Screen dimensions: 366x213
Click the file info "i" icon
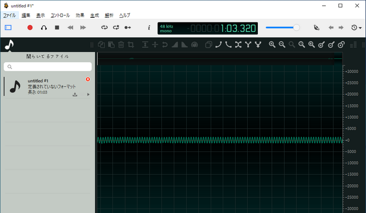[x=148, y=27]
